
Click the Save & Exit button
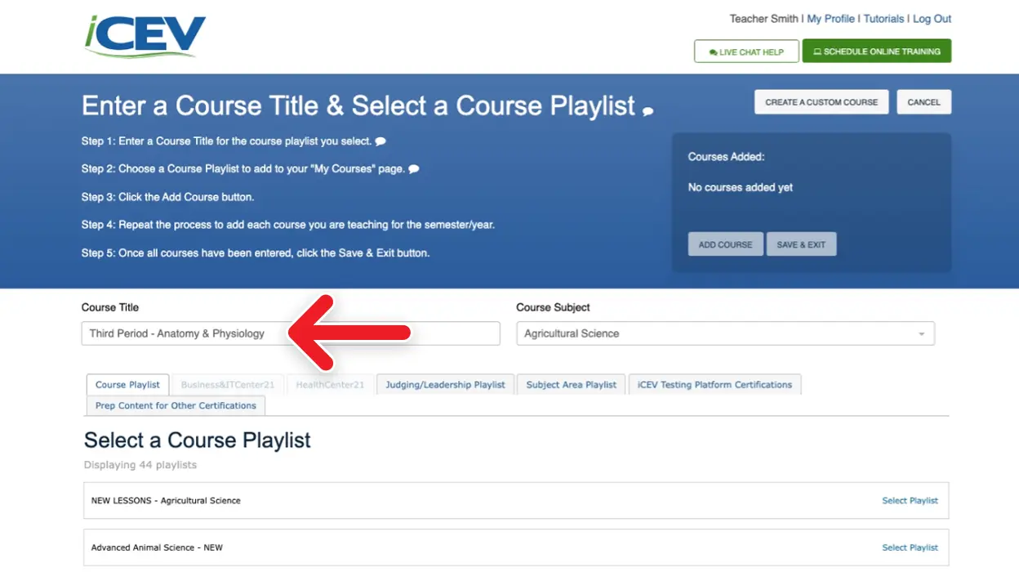801,244
